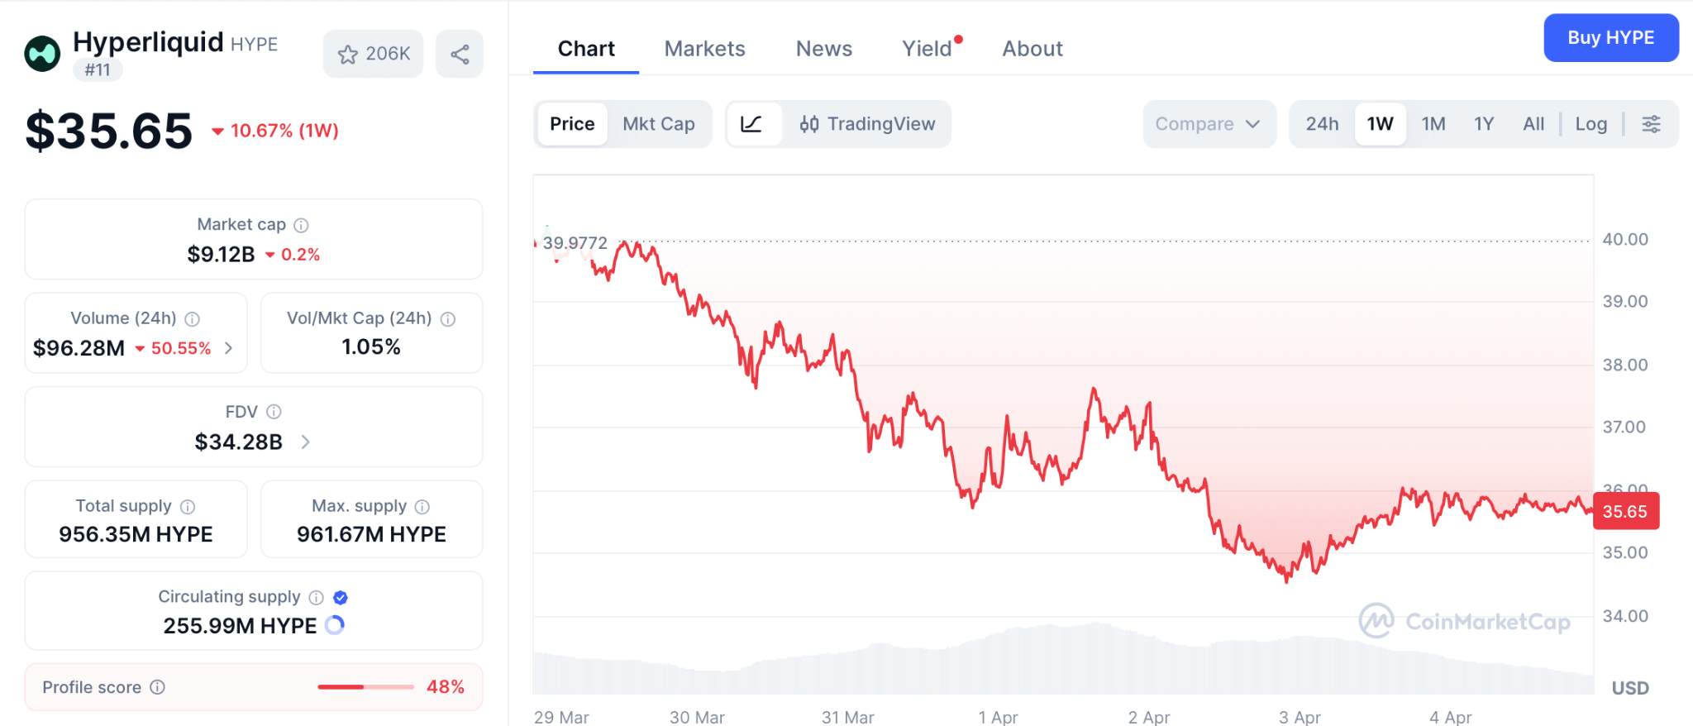Open chart settings sliders icon

[x=1651, y=124]
